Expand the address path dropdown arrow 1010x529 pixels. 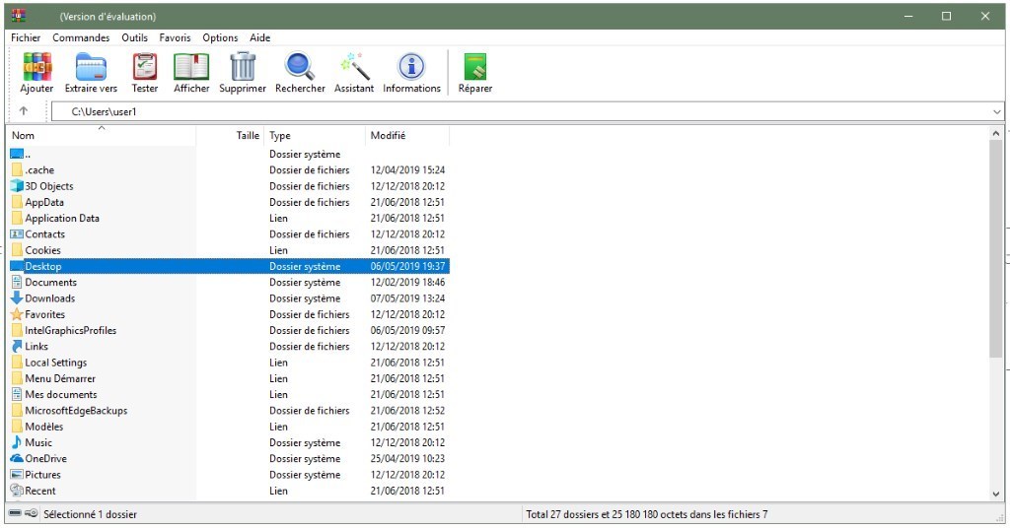point(996,112)
